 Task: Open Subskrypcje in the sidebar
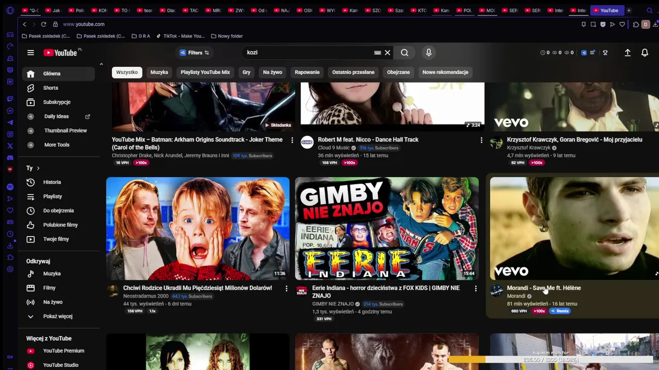pyautogui.click(x=58, y=102)
